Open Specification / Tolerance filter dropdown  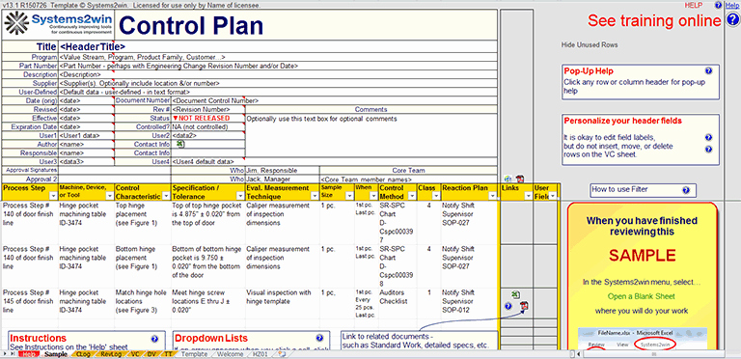[240, 196]
